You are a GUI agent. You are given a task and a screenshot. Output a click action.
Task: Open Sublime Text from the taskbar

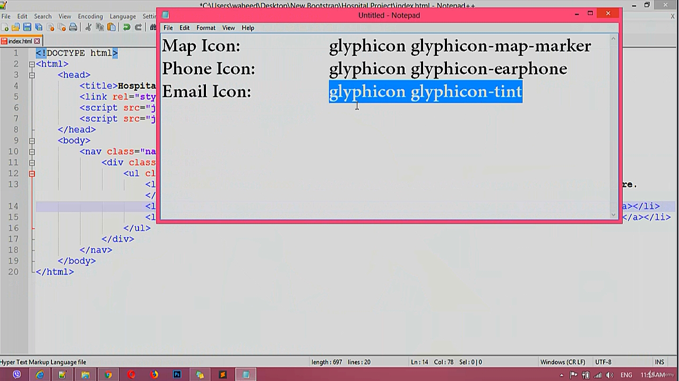pos(222,375)
